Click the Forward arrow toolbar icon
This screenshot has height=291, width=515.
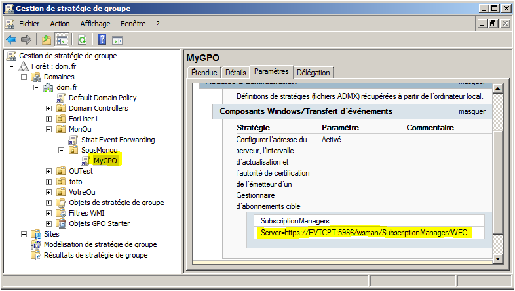26,40
